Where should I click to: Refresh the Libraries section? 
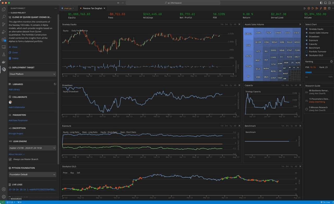coord(55,84)
